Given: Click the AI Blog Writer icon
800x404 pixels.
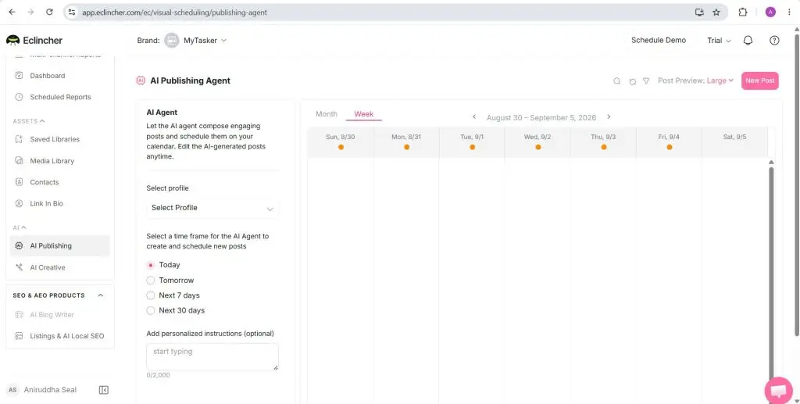Looking at the screenshot, I should [x=19, y=315].
